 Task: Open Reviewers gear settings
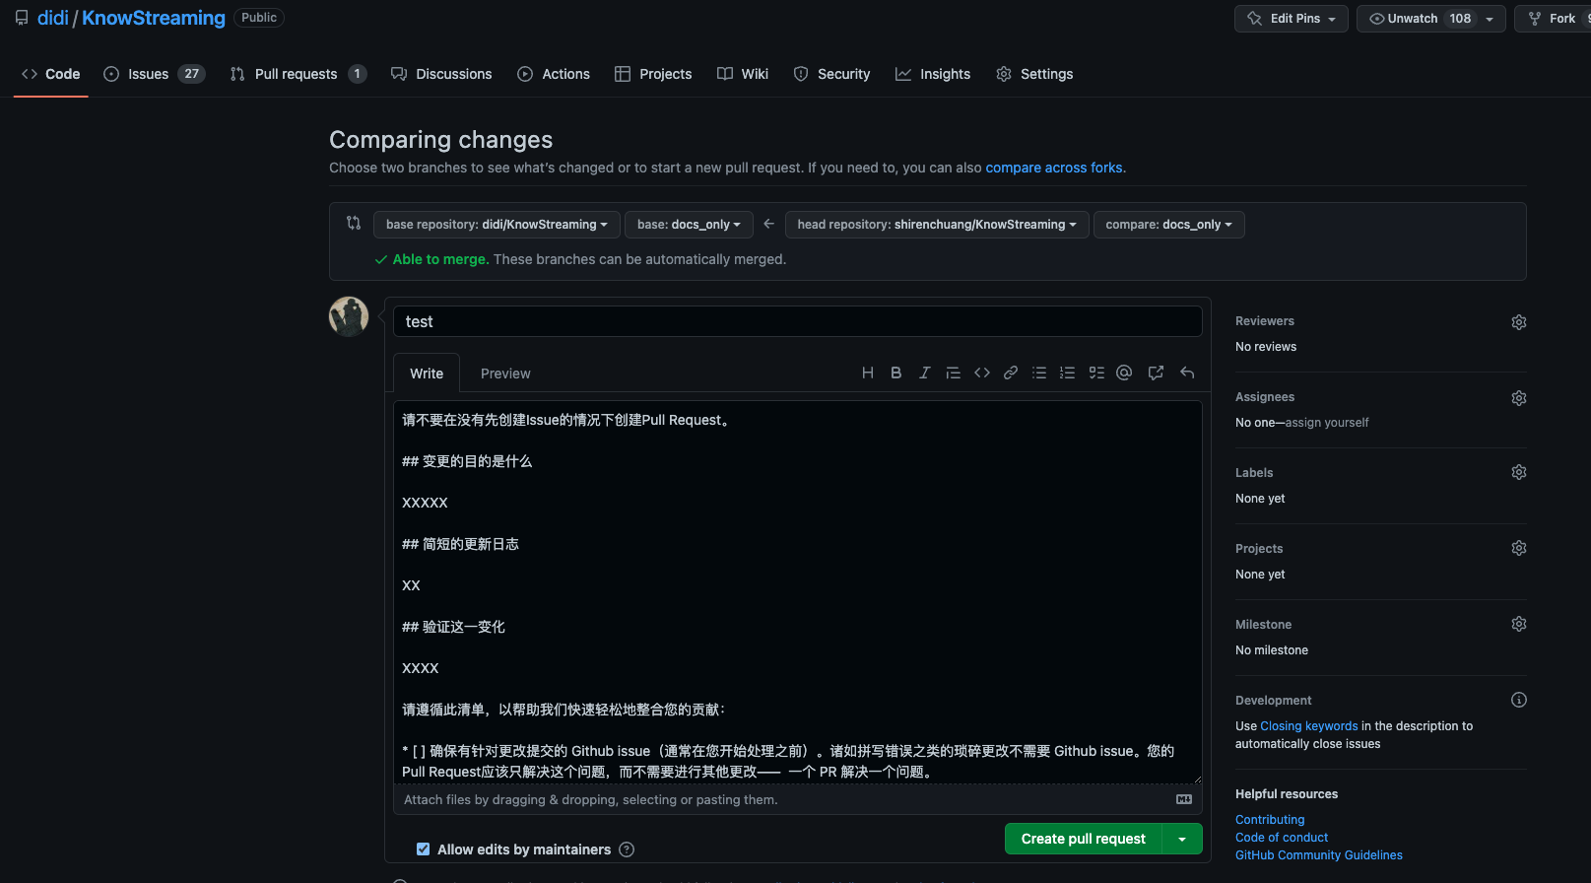click(x=1519, y=322)
